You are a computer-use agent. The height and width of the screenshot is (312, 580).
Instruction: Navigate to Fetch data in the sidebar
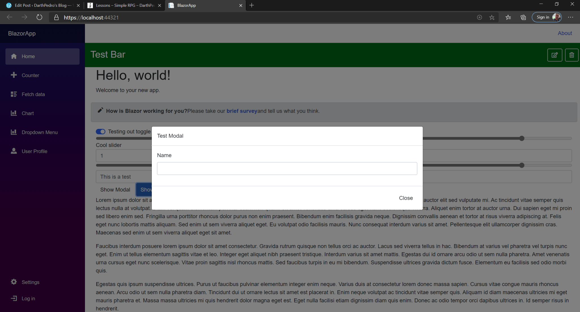33,94
